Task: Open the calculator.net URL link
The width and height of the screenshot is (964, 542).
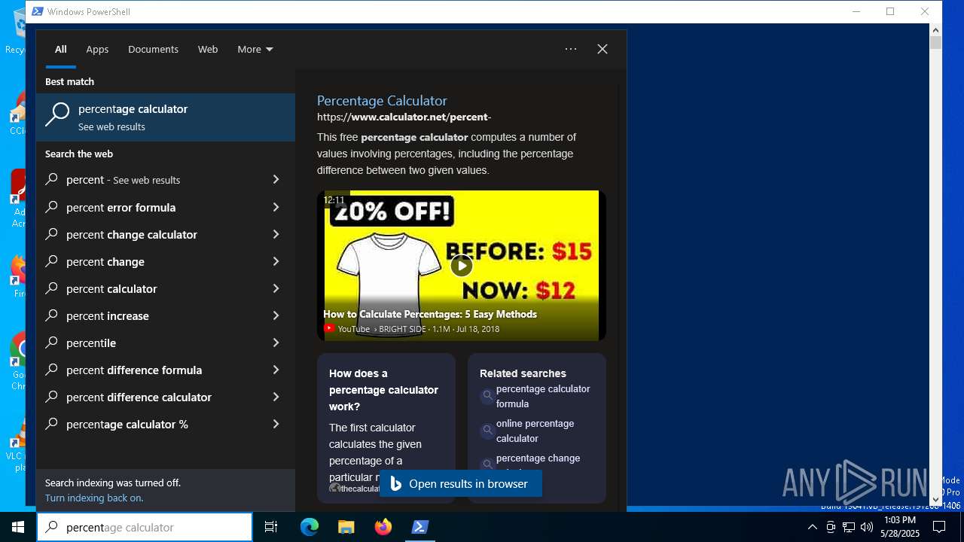Action: [x=404, y=117]
